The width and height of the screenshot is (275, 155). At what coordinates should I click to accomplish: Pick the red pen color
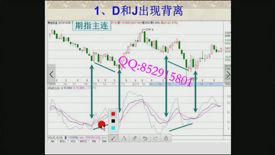point(113,114)
